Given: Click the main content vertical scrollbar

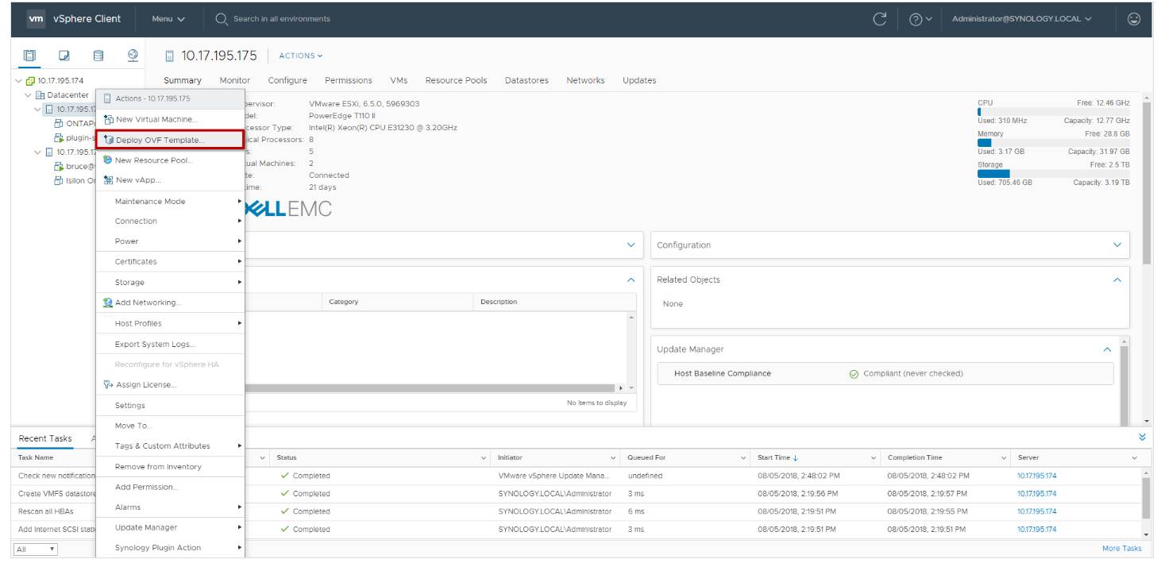Looking at the screenshot, I should [x=1147, y=183].
